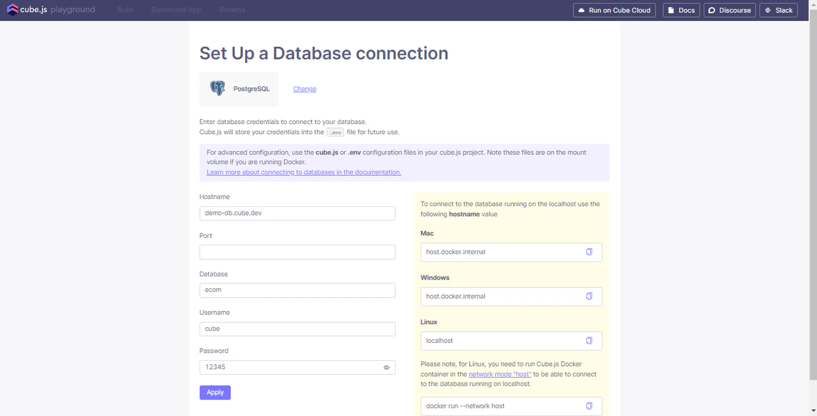Open the Docs button

pyautogui.click(x=681, y=10)
